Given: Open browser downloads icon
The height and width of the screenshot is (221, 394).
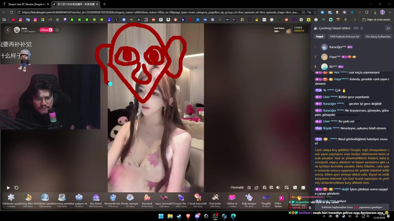Looking at the screenshot, I should (x=375, y=12).
